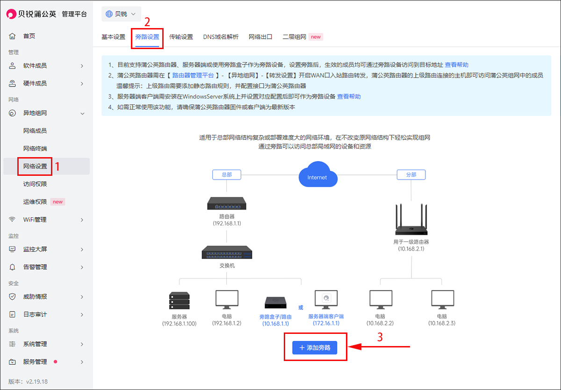Expand the 服务管理 submenu arrow
561x390 pixels.
click(82, 362)
